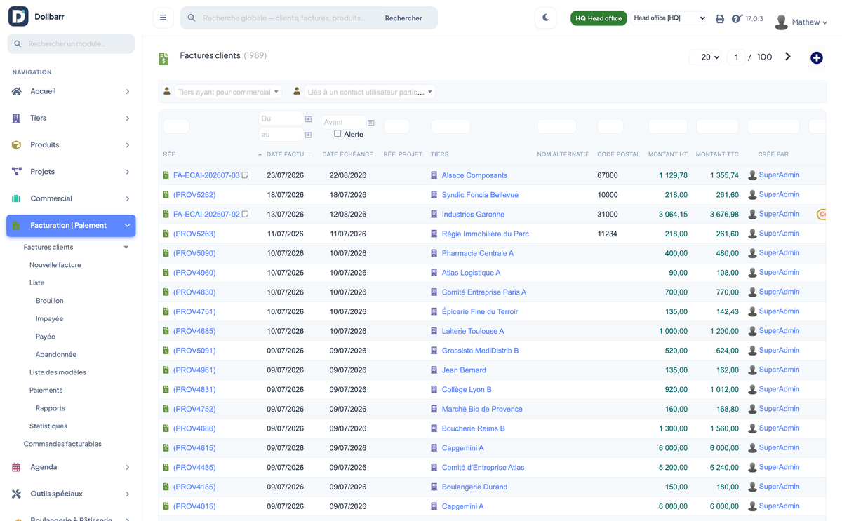842x521 pixels.
Task: Click the Rechercher button
Action: (403, 18)
